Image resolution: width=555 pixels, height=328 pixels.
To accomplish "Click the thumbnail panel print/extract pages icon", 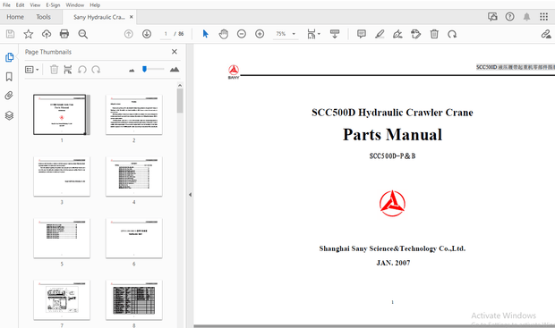I will tap(68, 70).
